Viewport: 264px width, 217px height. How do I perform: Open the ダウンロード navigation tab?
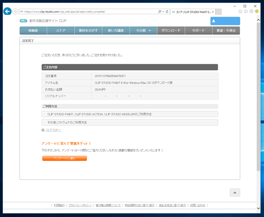tap(171, 30)
